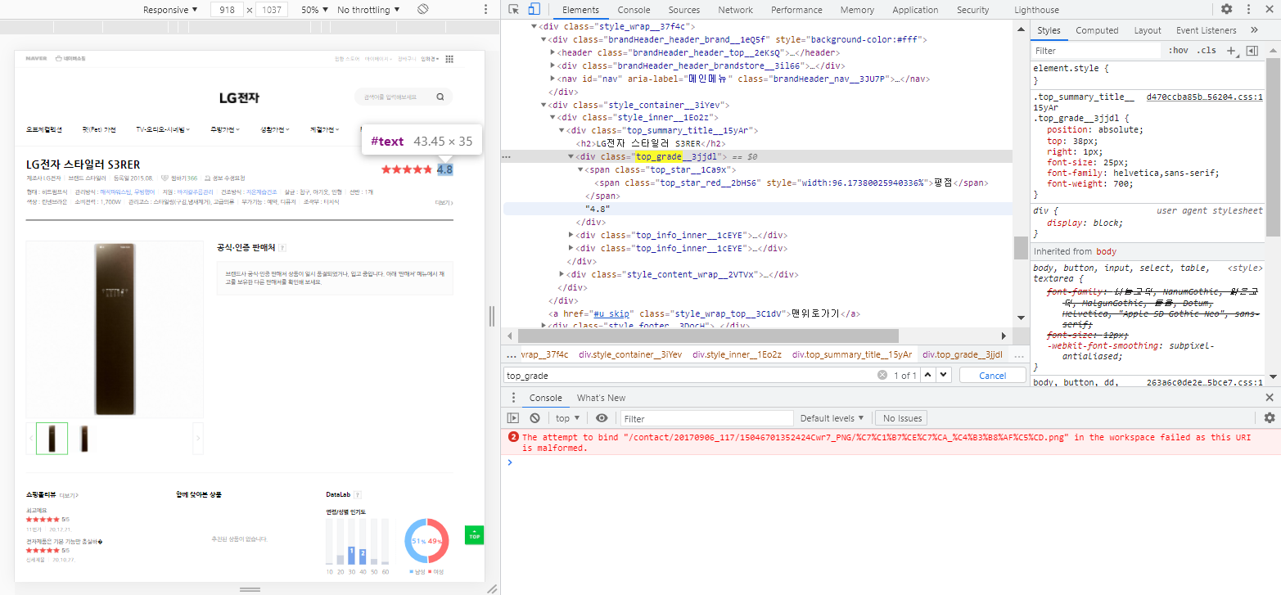
Task: Close the console drawer
Action: (x=1270, y=398)
